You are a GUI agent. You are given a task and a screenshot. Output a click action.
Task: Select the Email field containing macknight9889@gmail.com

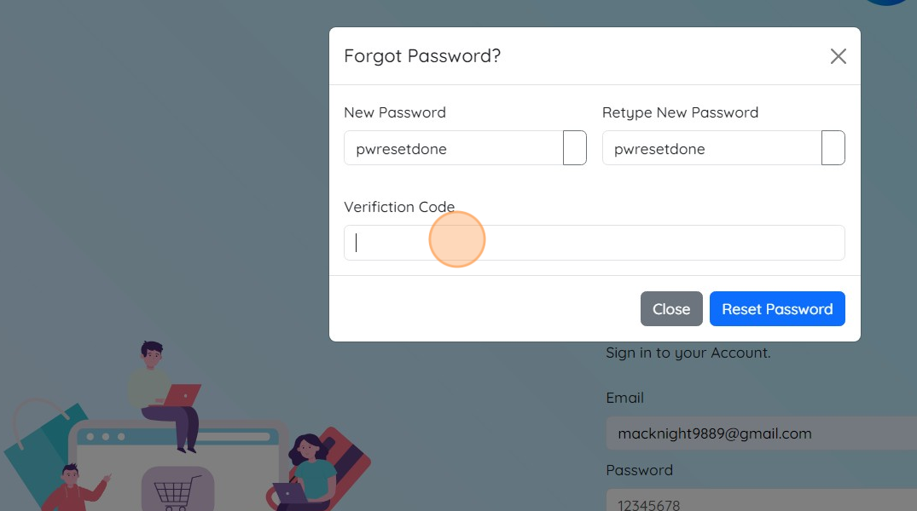[762, 433]
